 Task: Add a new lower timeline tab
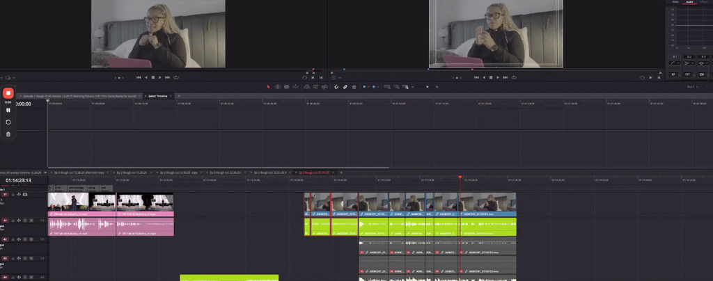(x=342, y=172)
